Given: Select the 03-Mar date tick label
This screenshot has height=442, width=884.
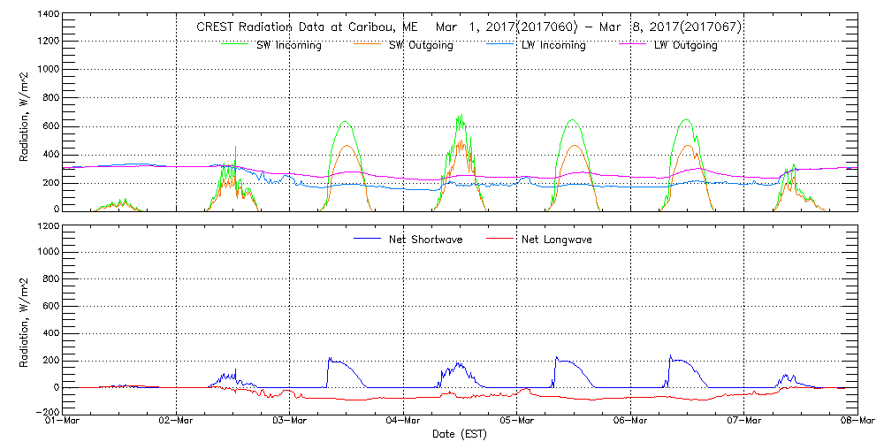Looking at the screenshot, I should tap(290, 422).
